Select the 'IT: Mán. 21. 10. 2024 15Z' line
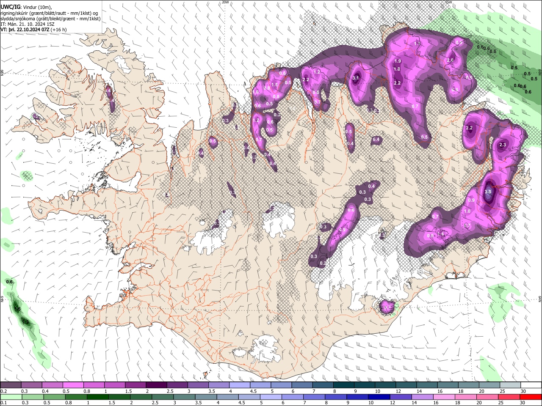542x406 pixels. 27,24
